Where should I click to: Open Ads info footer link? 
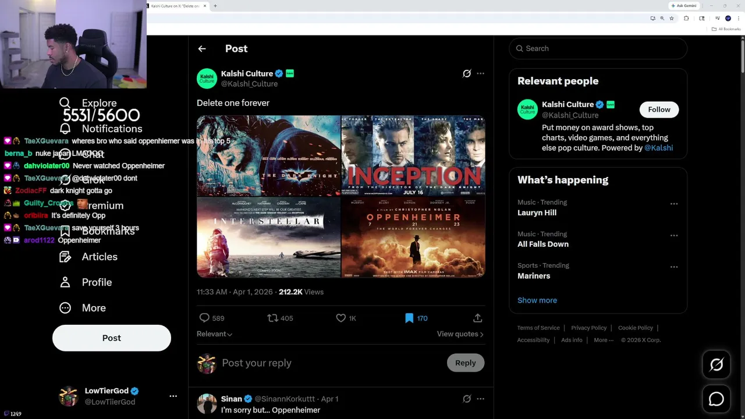(572, 340)
